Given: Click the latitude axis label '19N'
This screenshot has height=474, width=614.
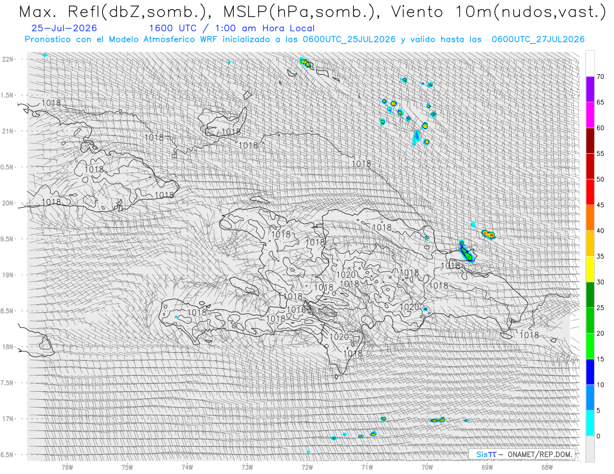Looking at the screenshot, I should (x=8, y=275).
